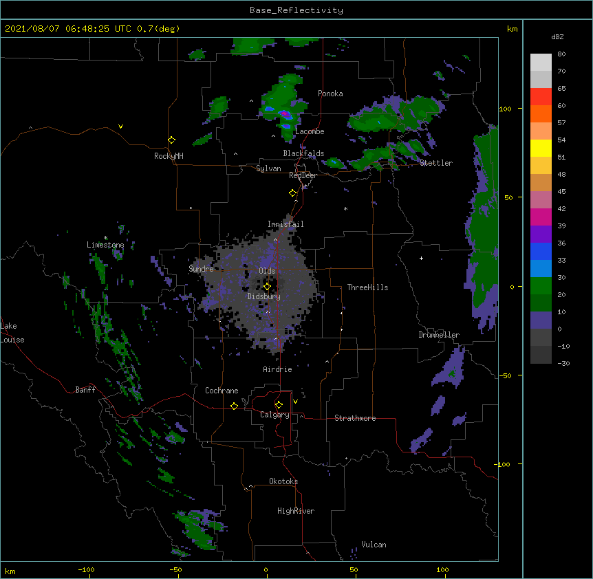Click the RedDeer city label
This screenshot has width=593, height=579.
click(x=303, y=175)
